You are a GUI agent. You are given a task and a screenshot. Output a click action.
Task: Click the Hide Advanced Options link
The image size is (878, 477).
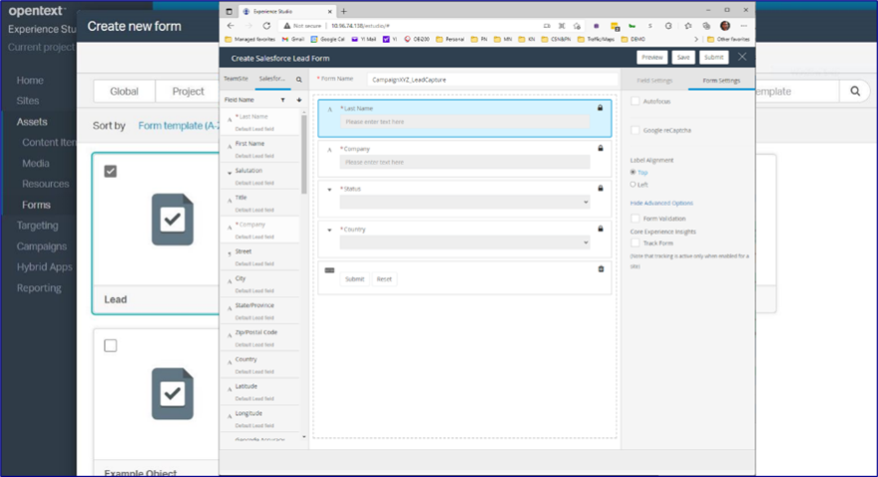tap(661, 203)
